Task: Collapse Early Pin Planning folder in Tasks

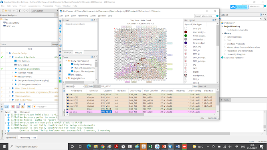Action: pos(67,61)
